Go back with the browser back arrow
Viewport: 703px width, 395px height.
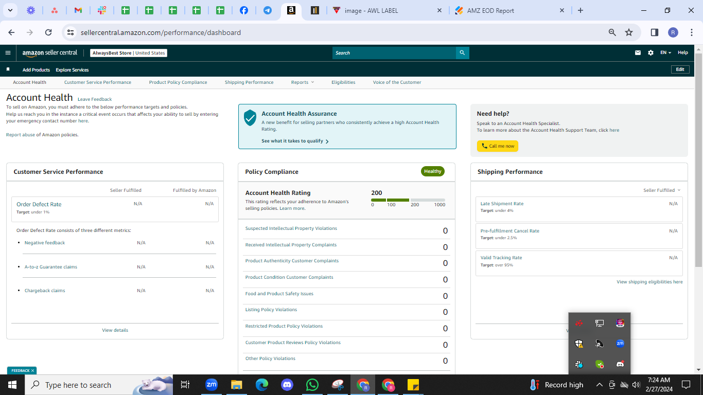click(x=11, y=32)
